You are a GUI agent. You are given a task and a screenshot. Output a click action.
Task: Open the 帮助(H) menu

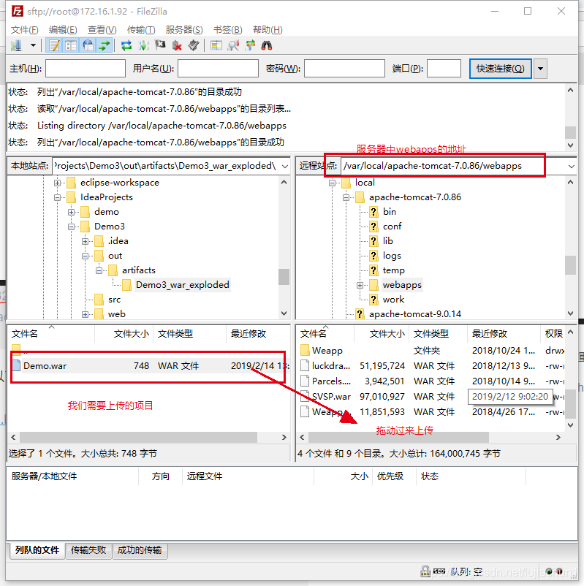(268, 29)
